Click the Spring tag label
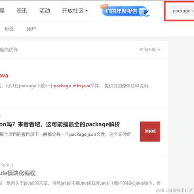Screen dimensions: 194x194 (x=7, y=165)
